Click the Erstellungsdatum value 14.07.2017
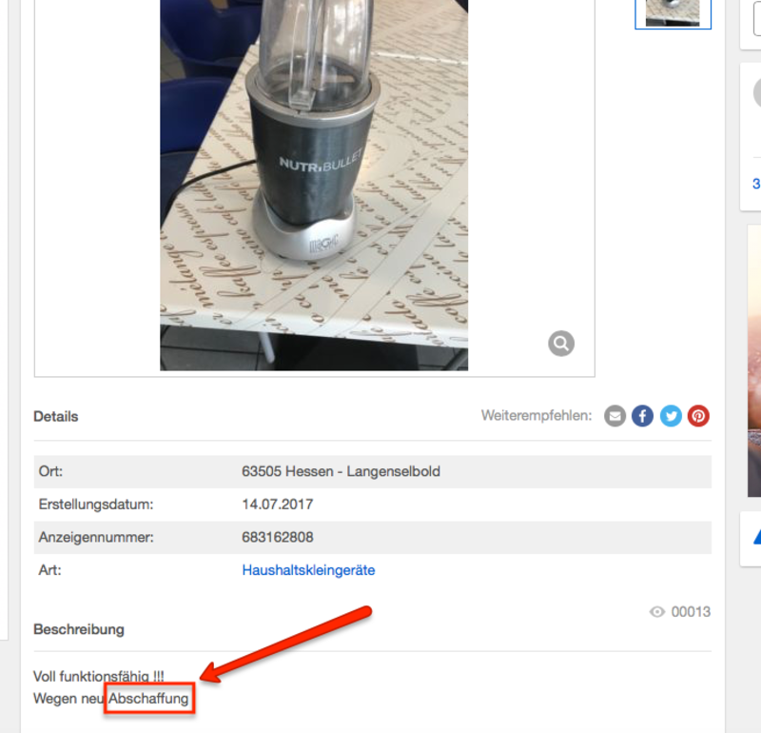The image size is (761, 733). click(277, 505)
